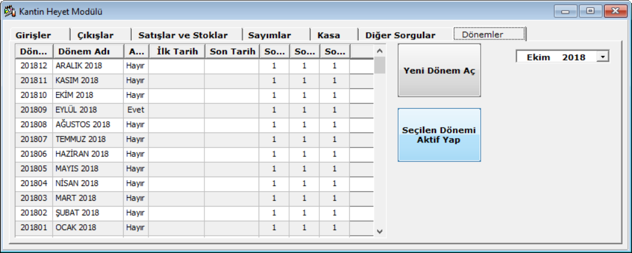This screenshot has height=253, width=632.
Task: Click the 201806 period code cell
Action: click(34, 154)
